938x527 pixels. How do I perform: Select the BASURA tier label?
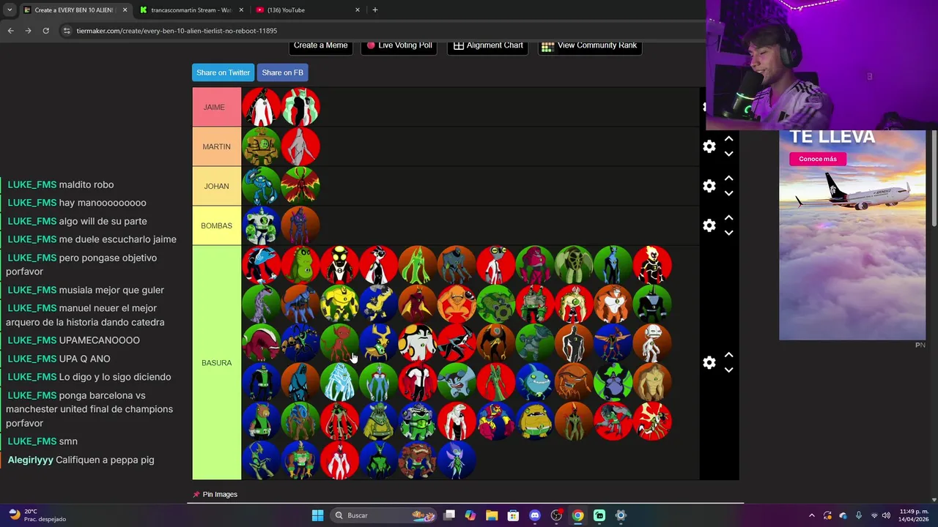pos(216,362)
